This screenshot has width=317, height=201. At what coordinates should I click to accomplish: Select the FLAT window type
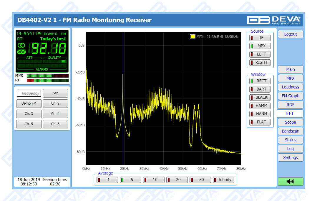260,122
